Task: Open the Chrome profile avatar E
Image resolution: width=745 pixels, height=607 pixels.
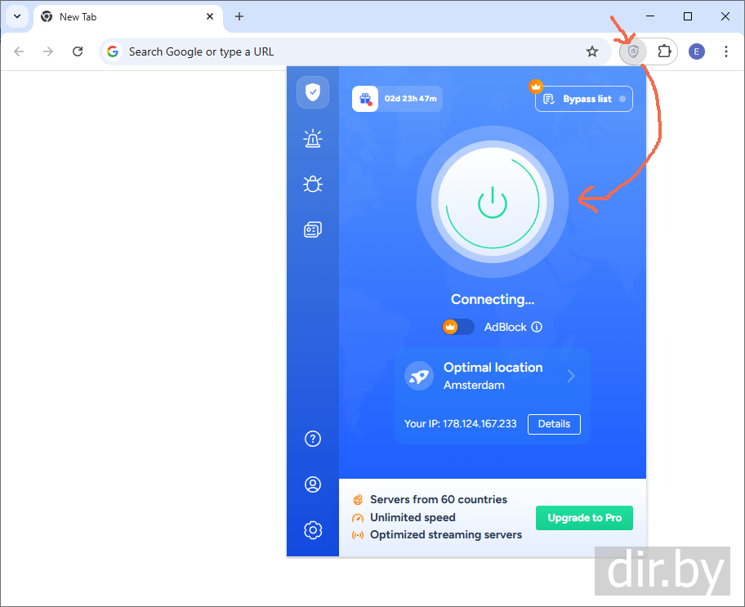Action: [x=697, y=51]
